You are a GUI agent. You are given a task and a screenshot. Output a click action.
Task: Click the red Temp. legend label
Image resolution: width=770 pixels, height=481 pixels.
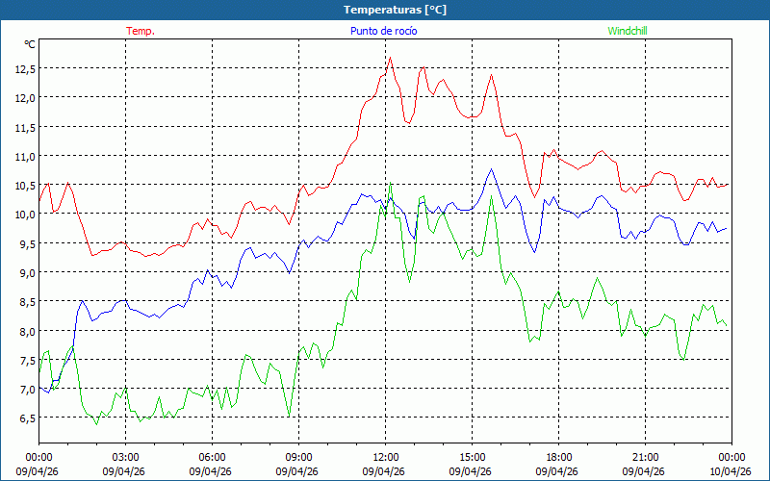click(x=140, y=31)
